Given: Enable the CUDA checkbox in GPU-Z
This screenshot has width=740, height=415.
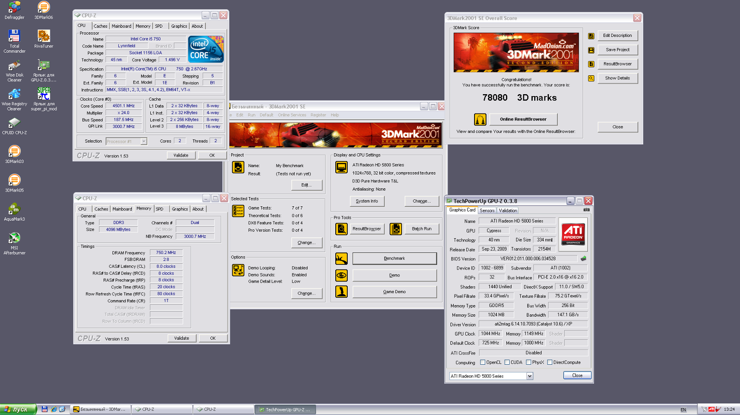Looking at the screenshot, I should (x=507, y=362).
